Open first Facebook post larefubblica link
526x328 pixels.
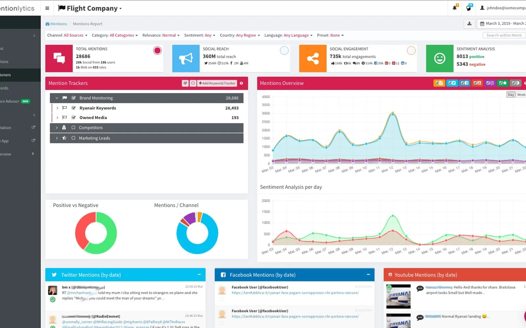pos(295,293)
